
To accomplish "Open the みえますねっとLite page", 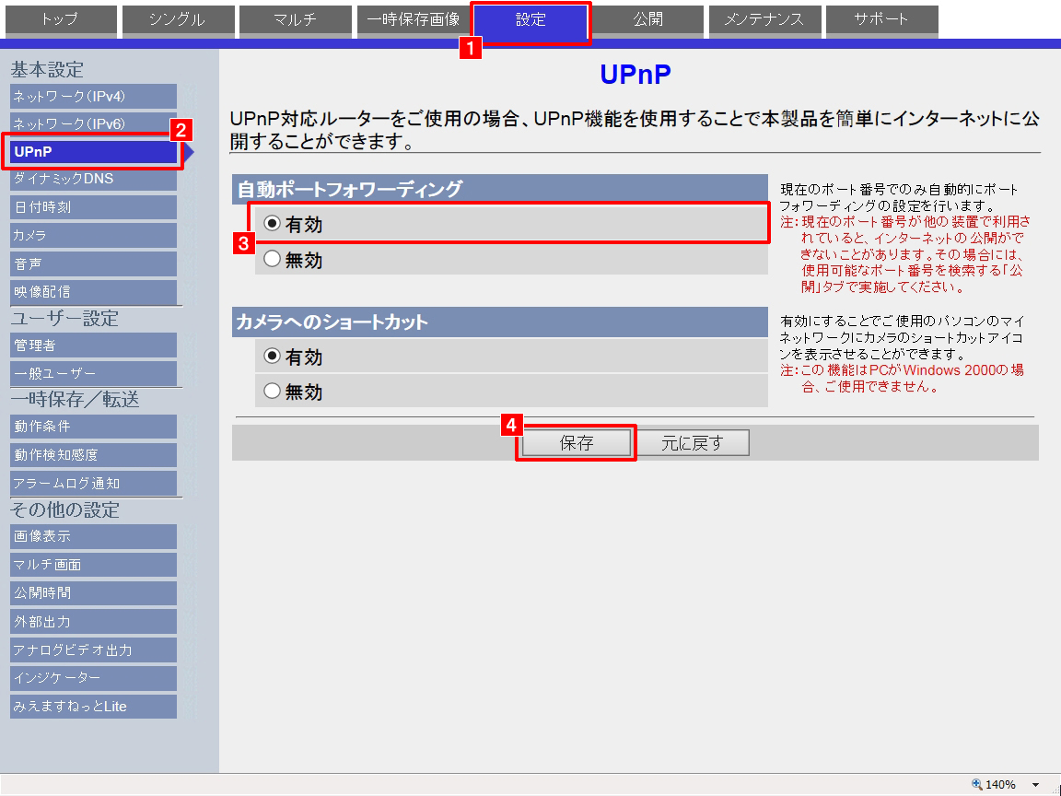I will click(x=93, y=707).
